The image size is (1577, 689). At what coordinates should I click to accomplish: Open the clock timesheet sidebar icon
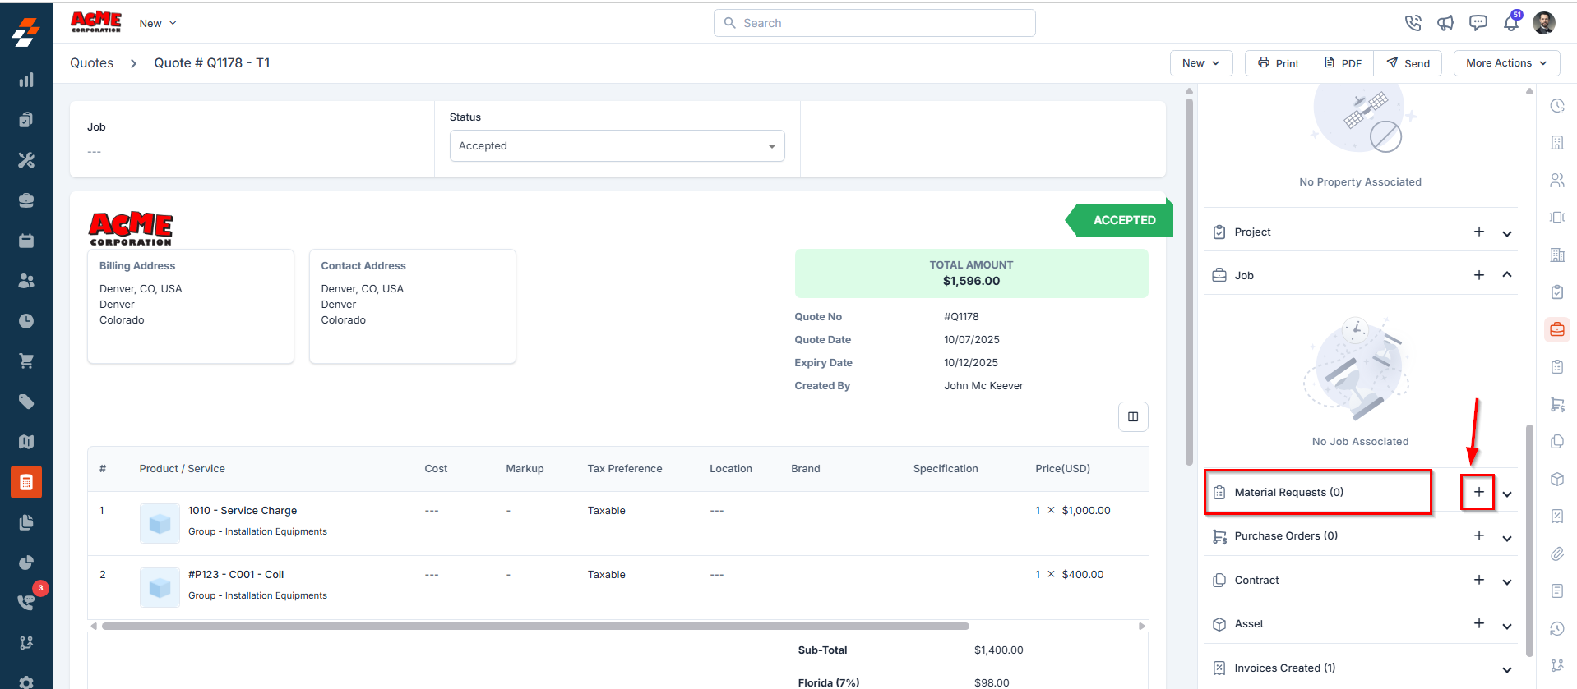26,321
